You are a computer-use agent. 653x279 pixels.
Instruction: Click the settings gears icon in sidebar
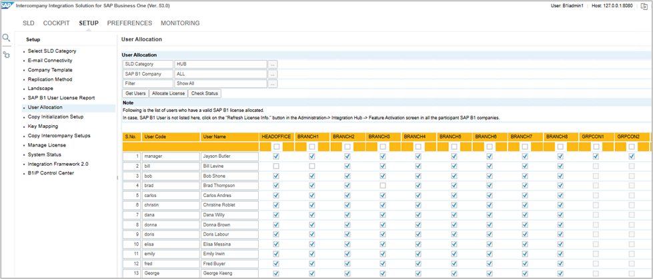(7, 55)
